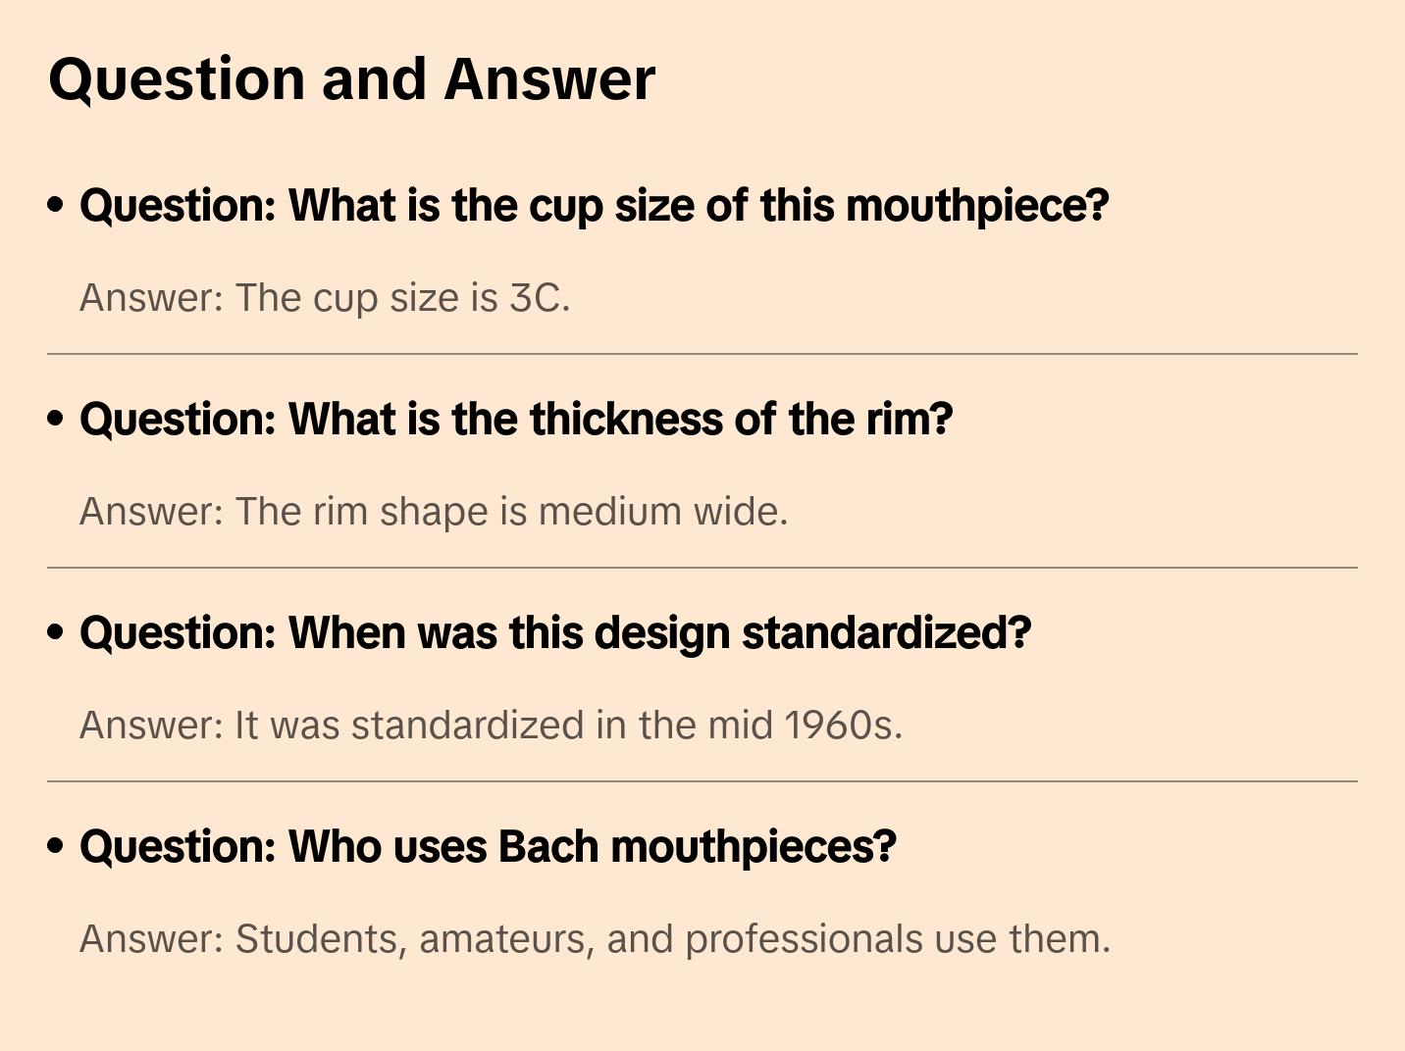
Task: Click the word "Bach" in the last question
Action: point(548,847)
